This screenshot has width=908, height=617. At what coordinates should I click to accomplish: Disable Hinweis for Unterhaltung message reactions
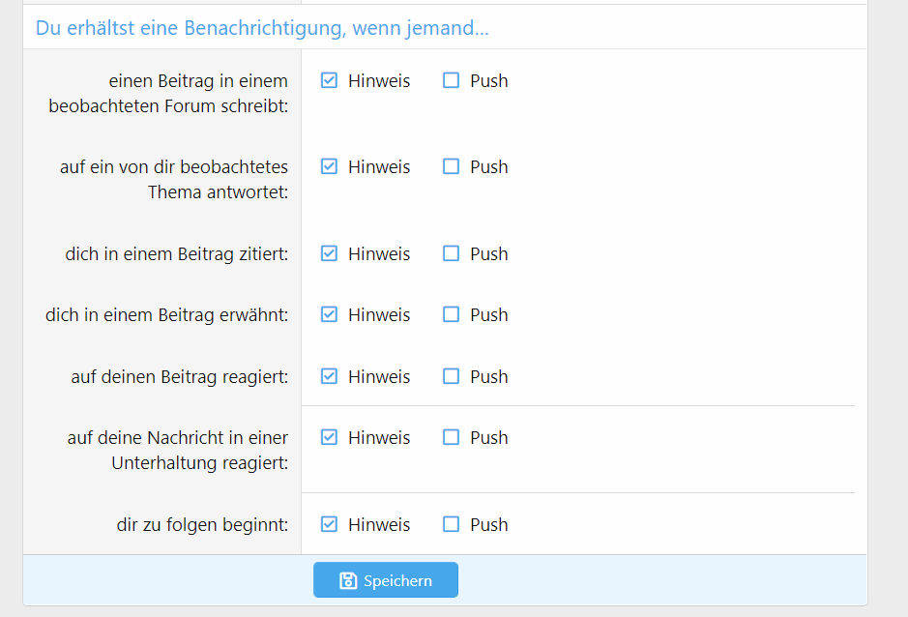pos(329,437)
